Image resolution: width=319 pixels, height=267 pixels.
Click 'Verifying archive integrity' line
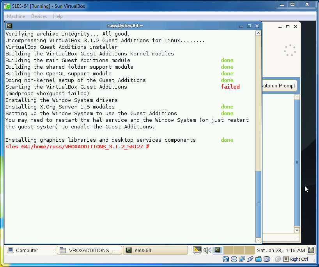click(67, 34)
